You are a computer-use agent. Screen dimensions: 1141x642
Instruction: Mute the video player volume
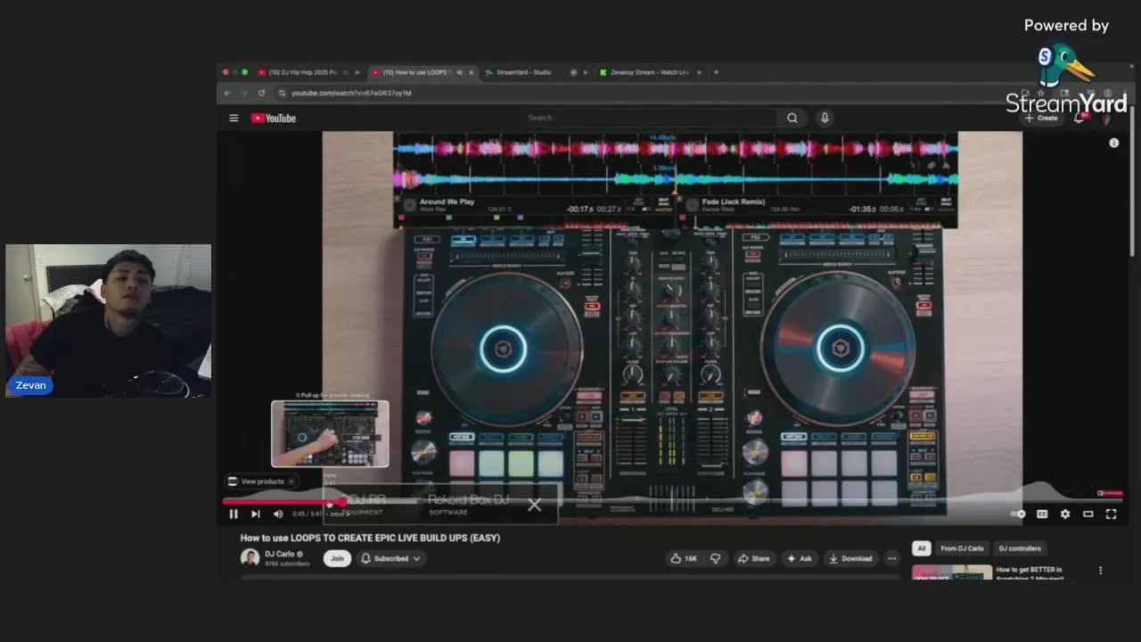coord(278,514)
